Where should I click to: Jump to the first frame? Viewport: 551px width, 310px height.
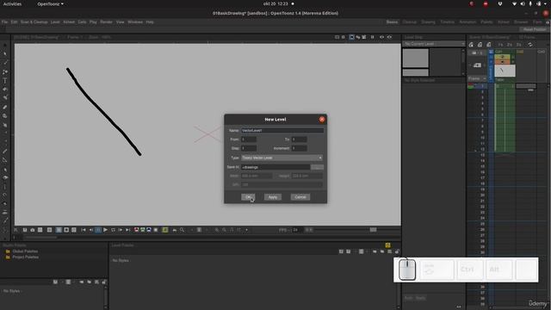tap(84, 230)
